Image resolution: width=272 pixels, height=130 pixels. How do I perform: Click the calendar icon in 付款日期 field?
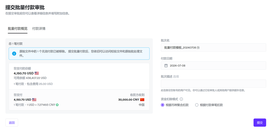[x=166, y=66]
